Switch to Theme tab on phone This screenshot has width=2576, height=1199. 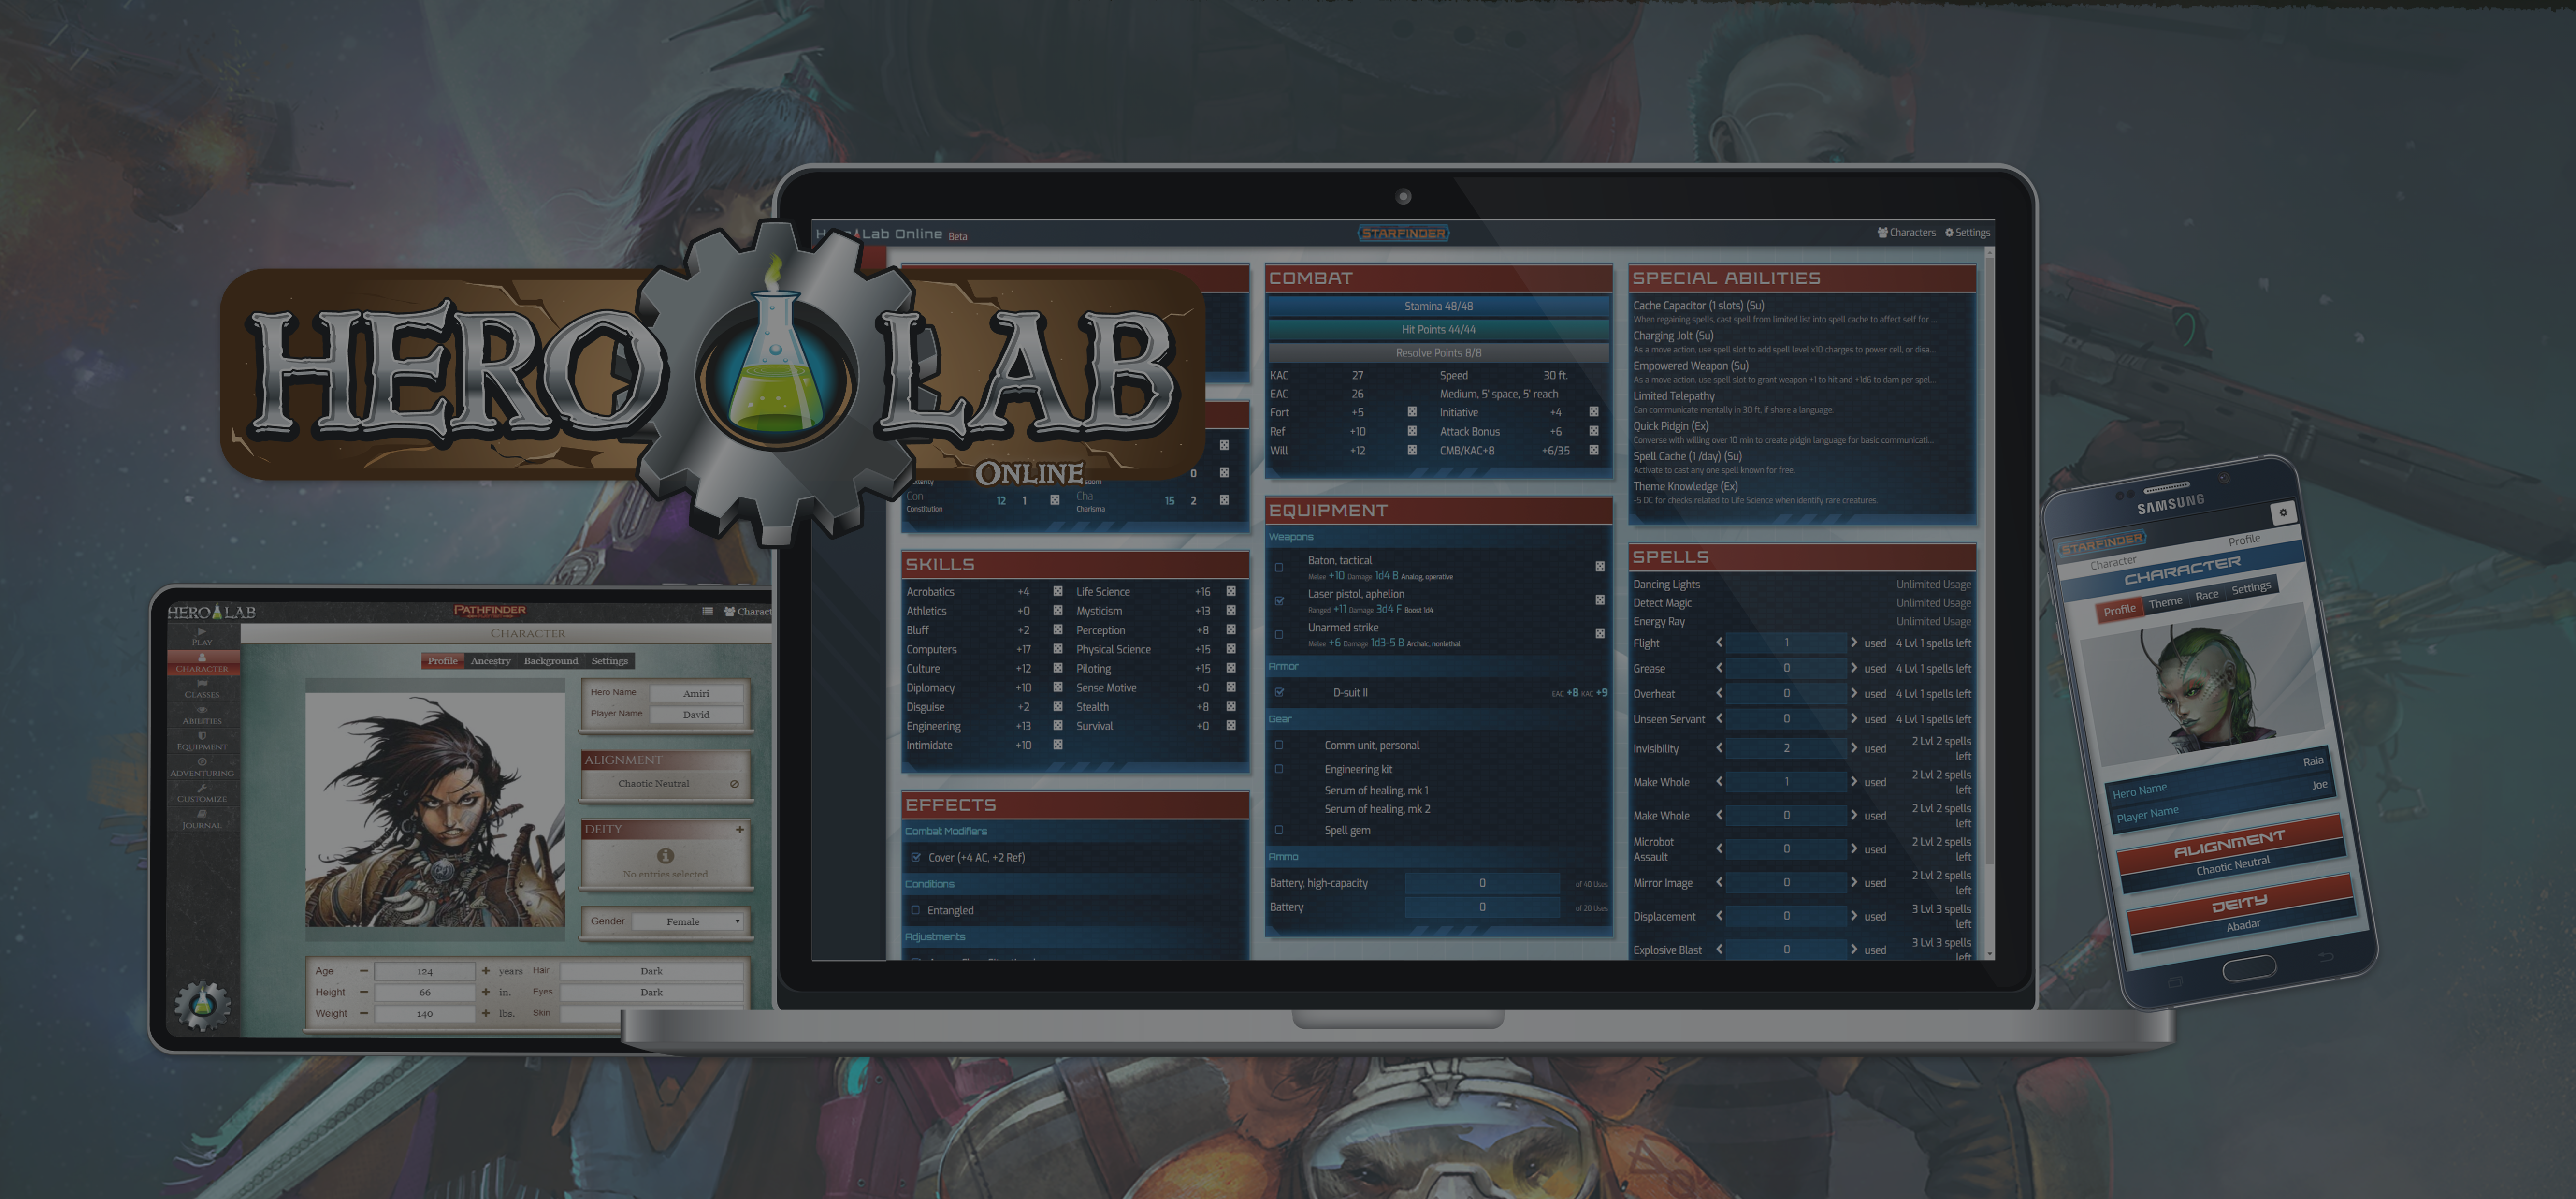pyautogui.click(x=2166, y=602)
